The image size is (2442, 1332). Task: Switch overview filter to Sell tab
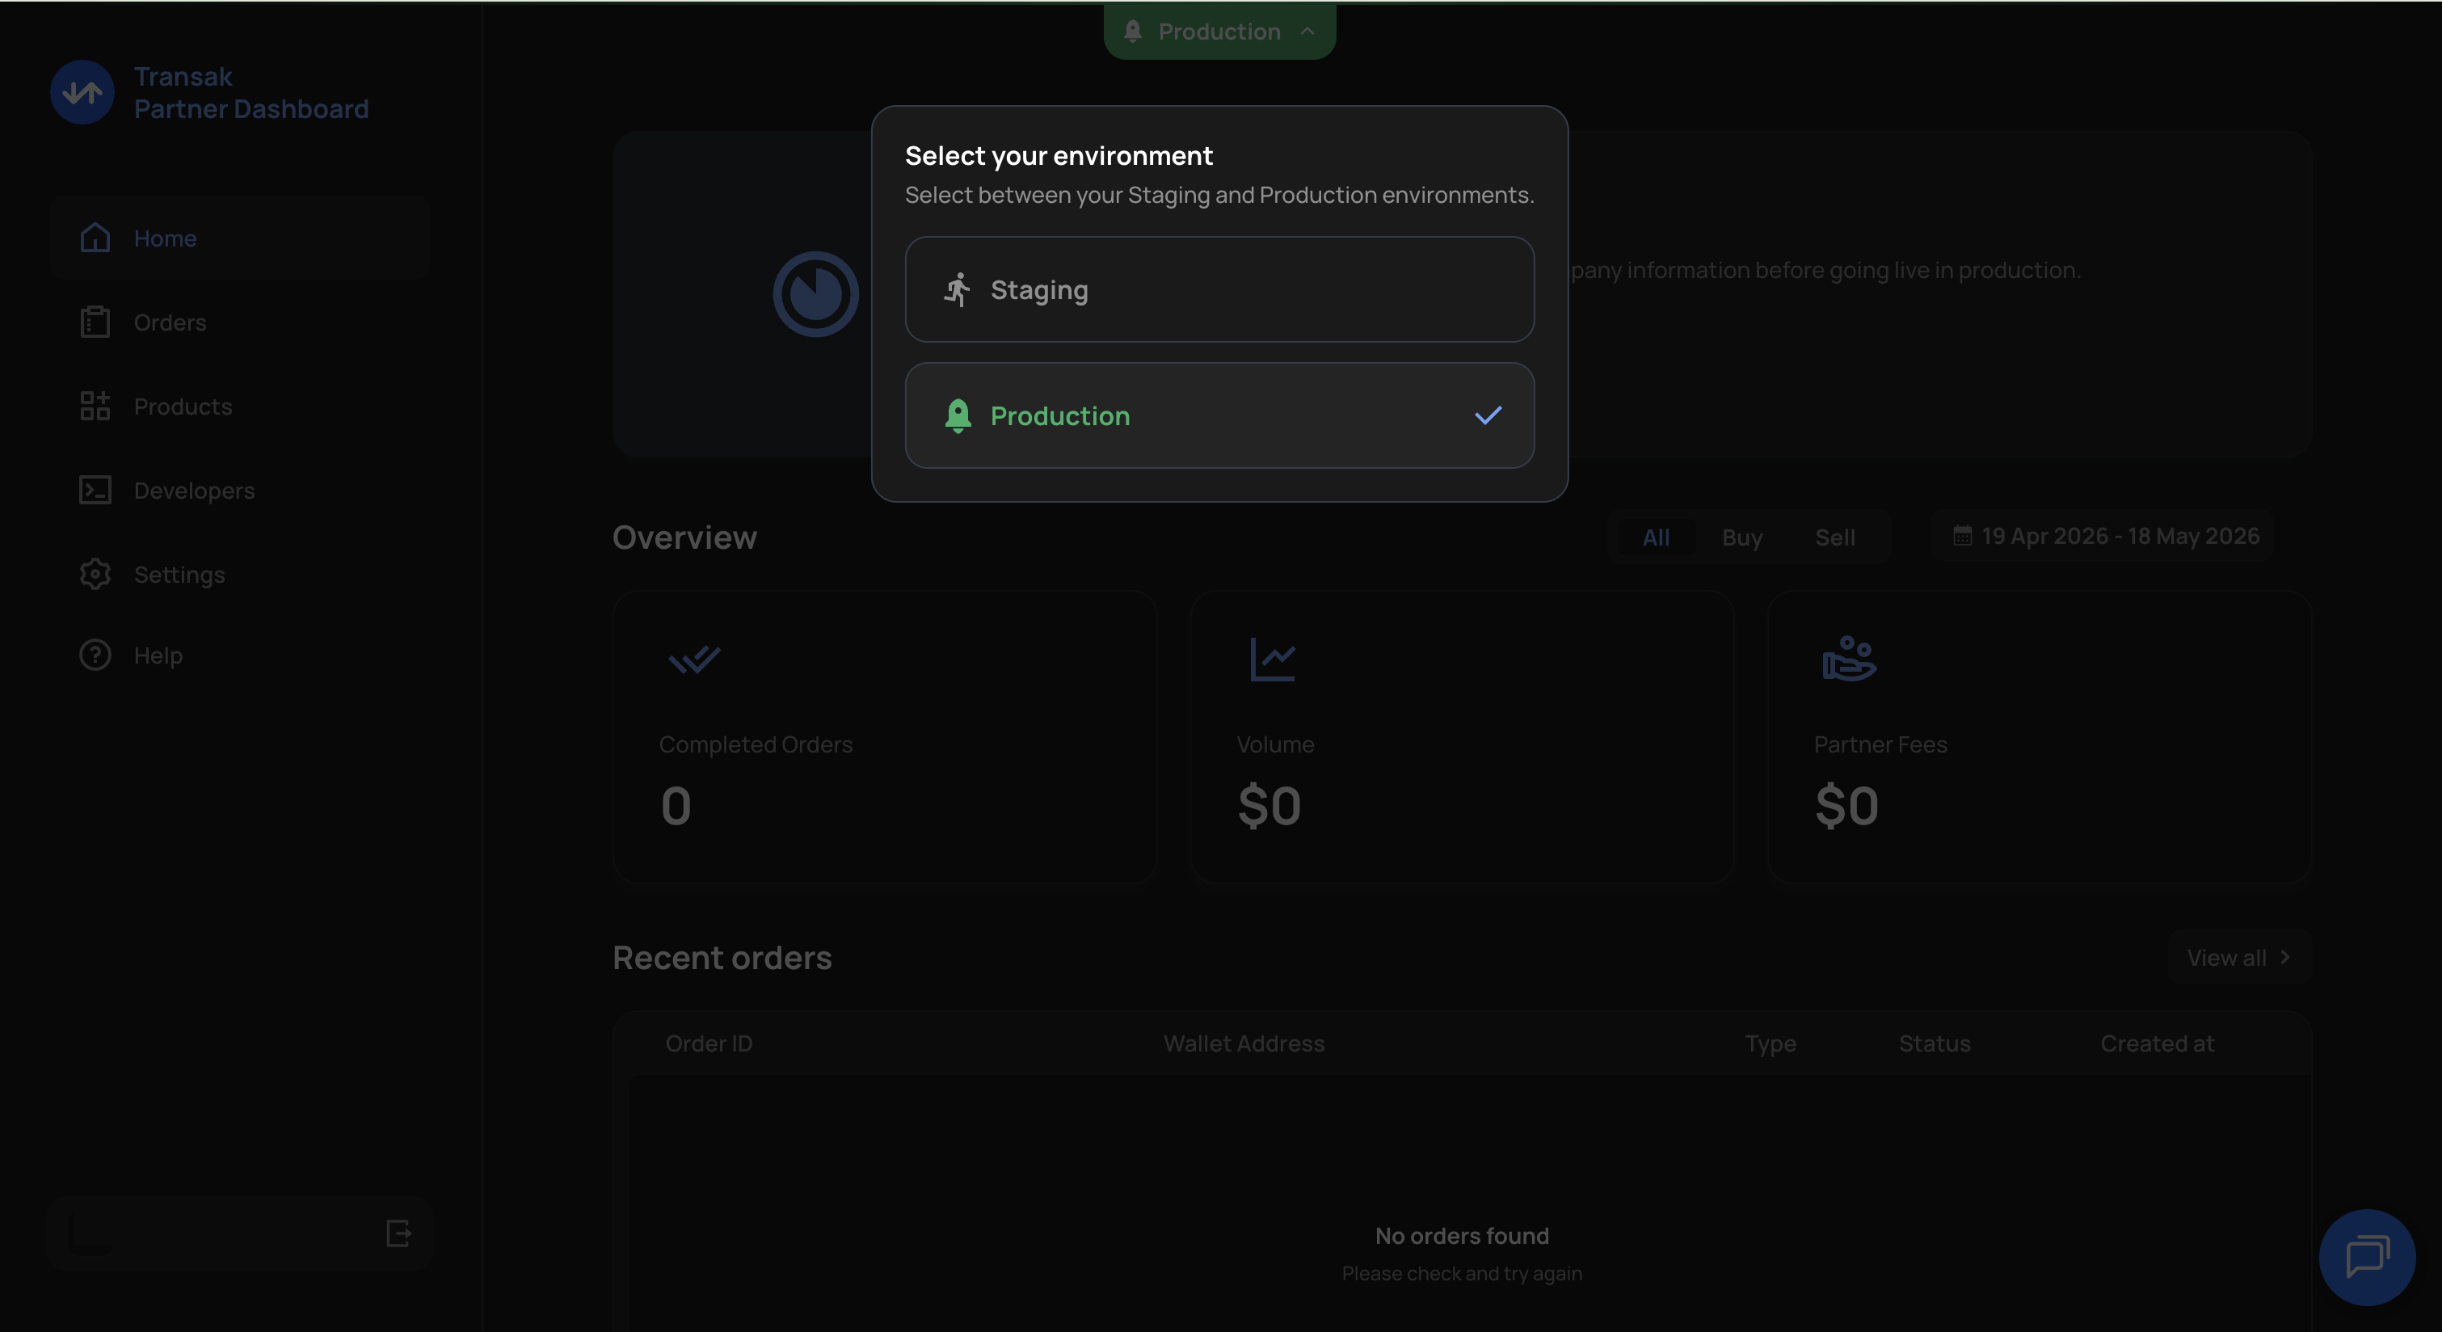click(1834, 537)
